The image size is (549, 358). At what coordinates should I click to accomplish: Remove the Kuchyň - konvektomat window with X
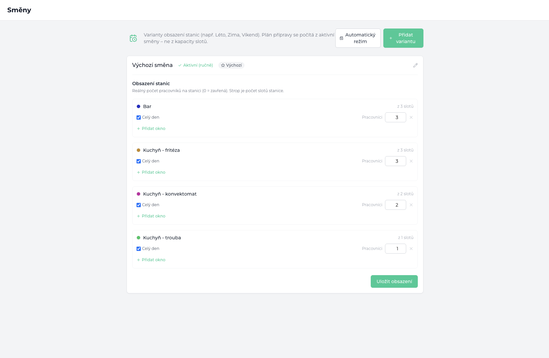pos(411,205)
